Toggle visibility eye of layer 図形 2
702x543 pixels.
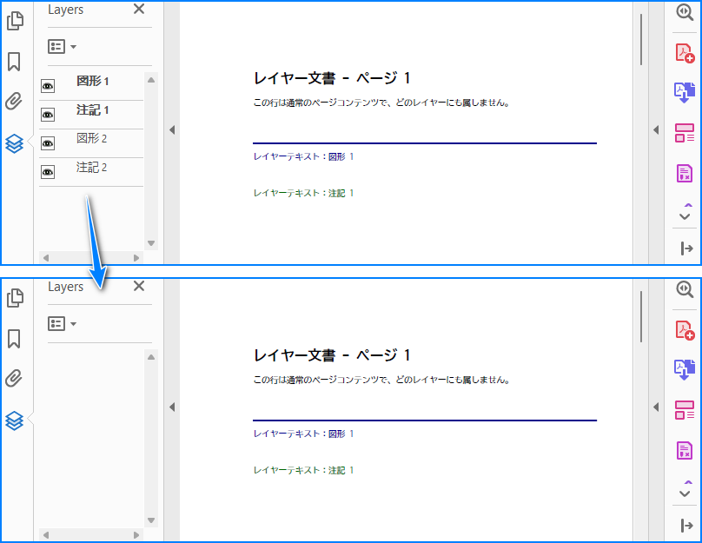(x=48, y=143)
